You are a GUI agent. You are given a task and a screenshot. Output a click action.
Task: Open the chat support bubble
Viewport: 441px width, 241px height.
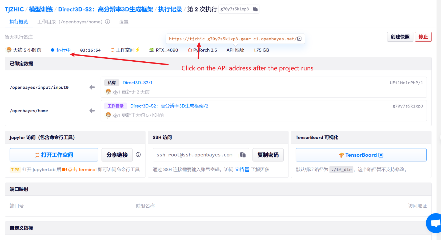click(x=435, y=223)
